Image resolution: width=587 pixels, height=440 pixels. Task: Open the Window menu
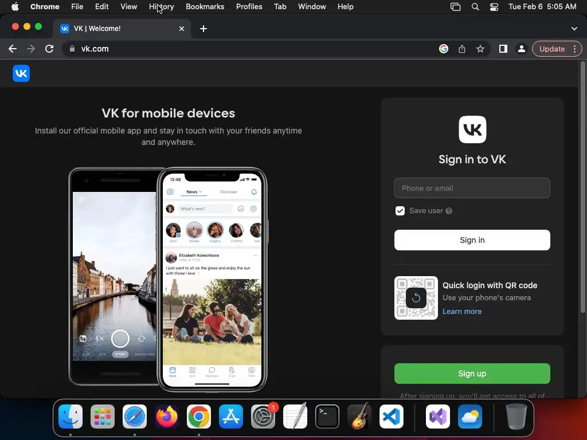312,7
